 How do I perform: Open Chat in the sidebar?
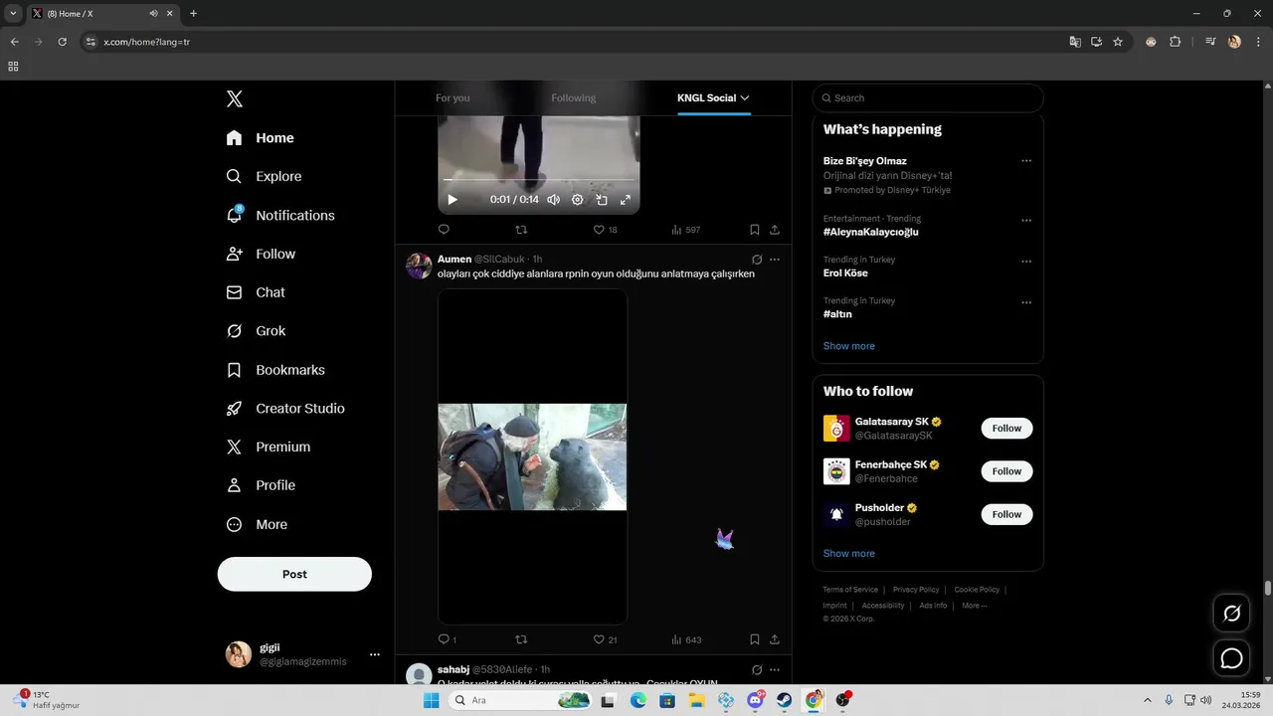tap(256, 292)
